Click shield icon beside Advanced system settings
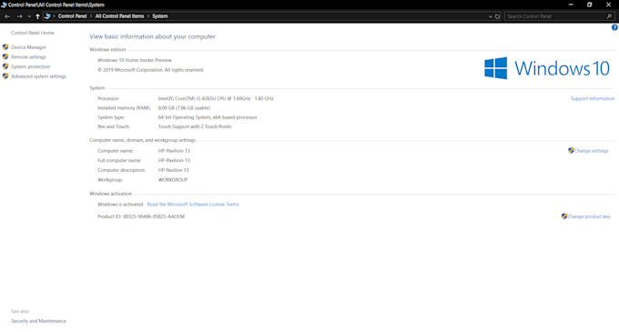This screenshot has width=619, height=332. [x=5, y=76]
